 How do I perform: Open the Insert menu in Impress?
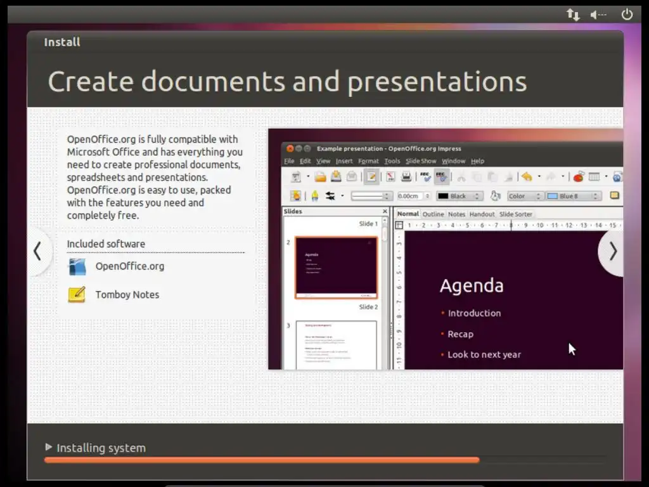344,161
